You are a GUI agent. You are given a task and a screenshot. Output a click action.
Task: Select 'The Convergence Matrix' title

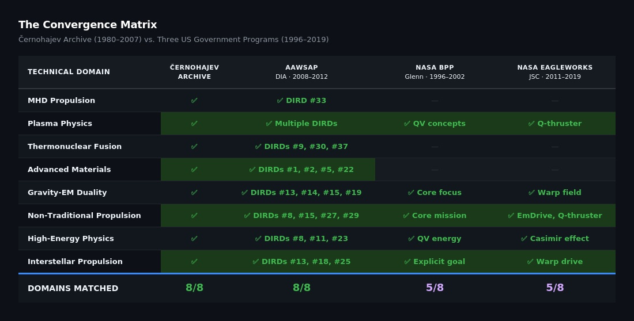click(88, 25)
